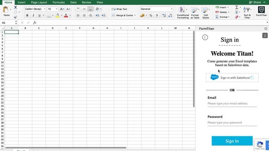The width and height of the screenshot is (269, 151).
Task: Click the Bottom Align icon
Action: [90, 9]
